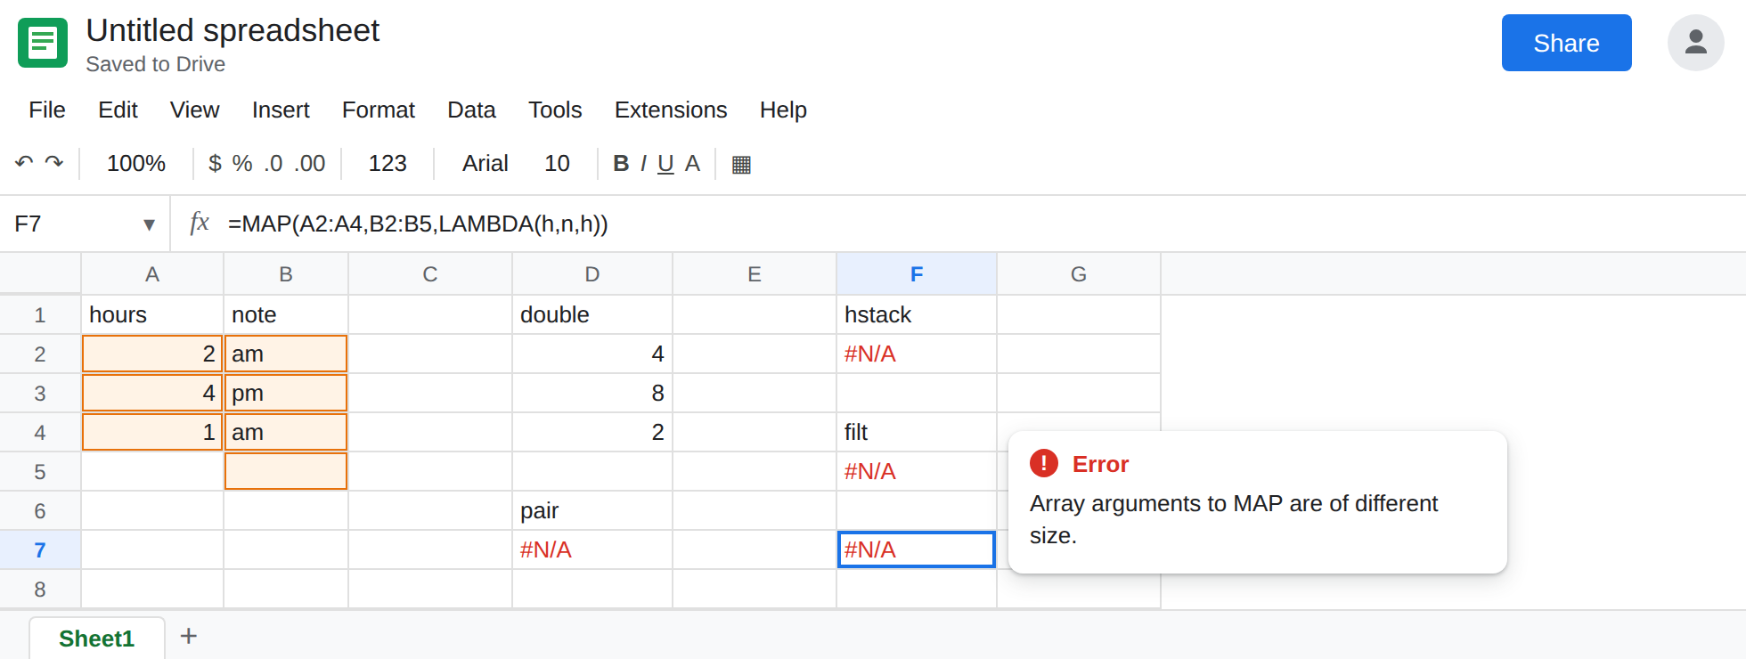The height and width of the screenshot is (659, 1746).
Task: Click the undo arrow icon
Action: (24, 163)
